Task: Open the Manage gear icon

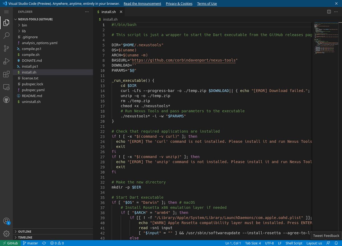Action: 6,233
